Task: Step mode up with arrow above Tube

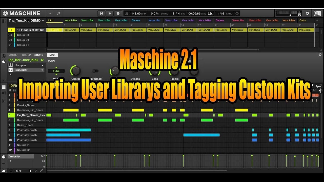Action: click(x=56, y=68)
